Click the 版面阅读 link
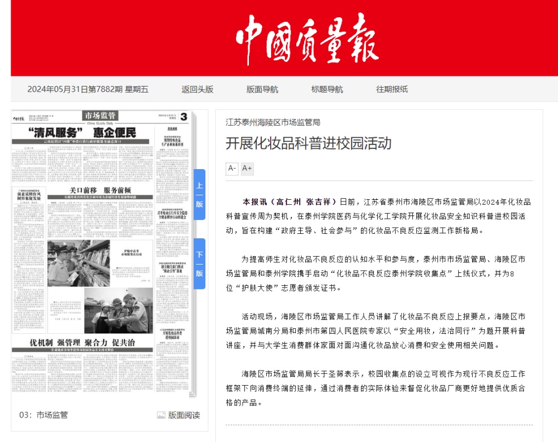This screenshot has height=442, width=558. click(184, 415)
